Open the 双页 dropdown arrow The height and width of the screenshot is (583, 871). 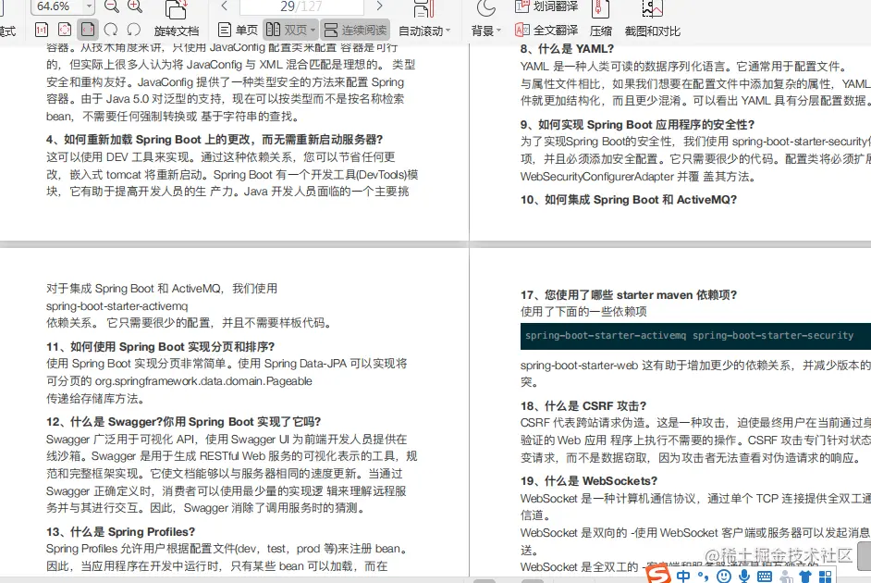(x=313, y=30)
